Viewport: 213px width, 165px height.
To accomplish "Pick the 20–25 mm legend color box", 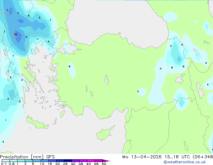I will coord(60,161).
